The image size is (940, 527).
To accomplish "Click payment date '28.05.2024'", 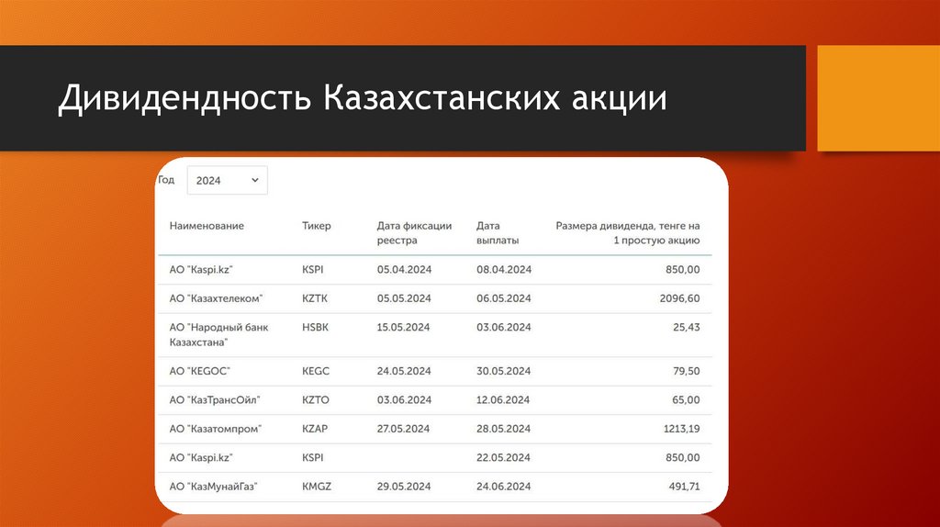I will coord(504,429).
